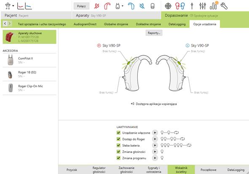Show the blue audiogram curve view
Viewport: 249px width, 174px height.
[x=29, y=6]
